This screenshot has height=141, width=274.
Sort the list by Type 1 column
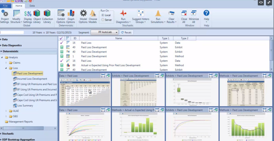click(x=165, y=38)
